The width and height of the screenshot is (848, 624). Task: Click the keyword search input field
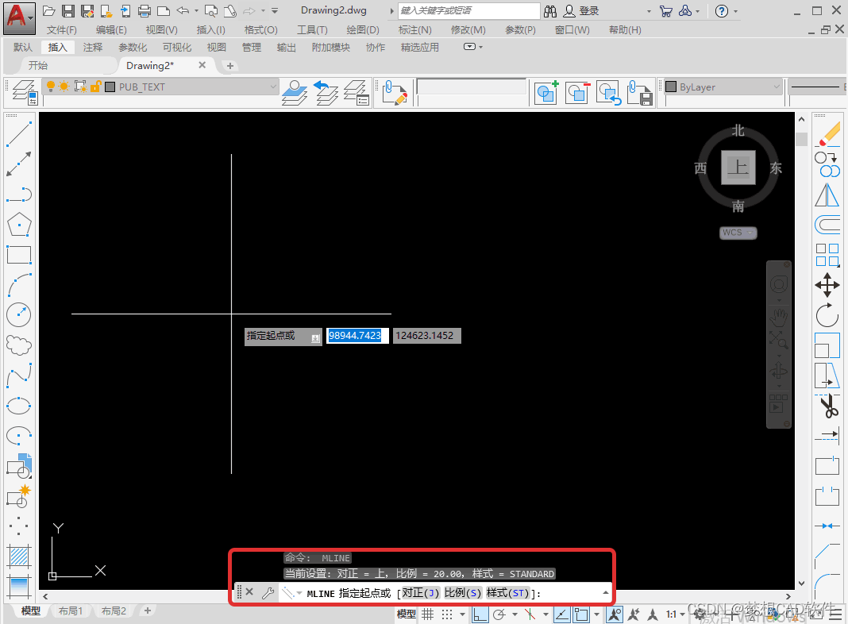468,10
